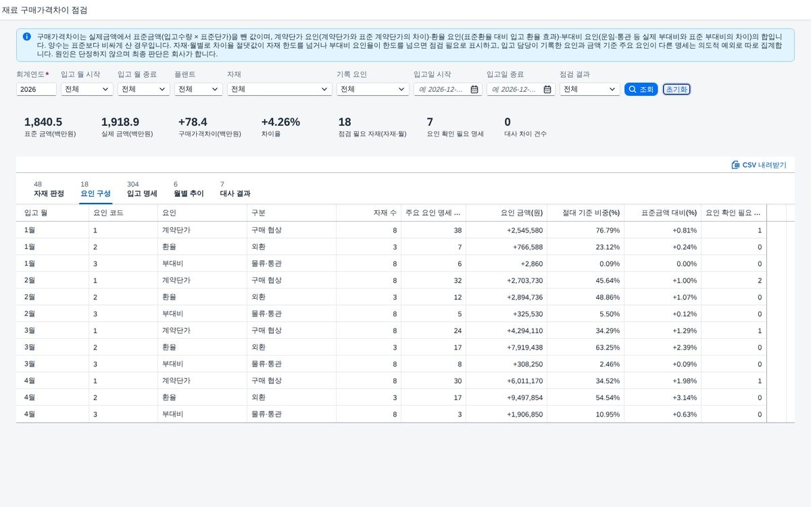Open the 입고 월 종료 dropdown
811x507 pixels.
click(144, 89)
